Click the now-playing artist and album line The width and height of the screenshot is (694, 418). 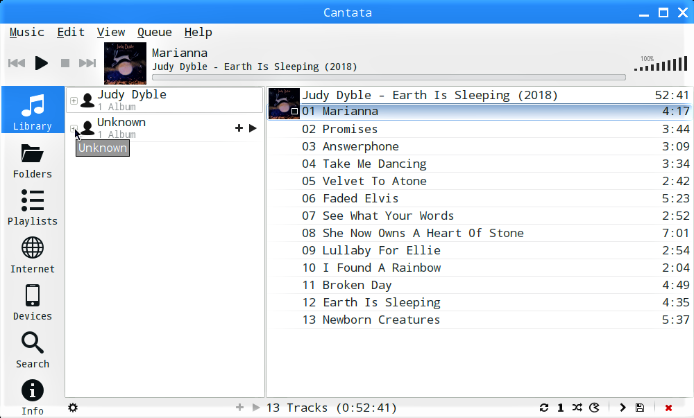[255, 67]
